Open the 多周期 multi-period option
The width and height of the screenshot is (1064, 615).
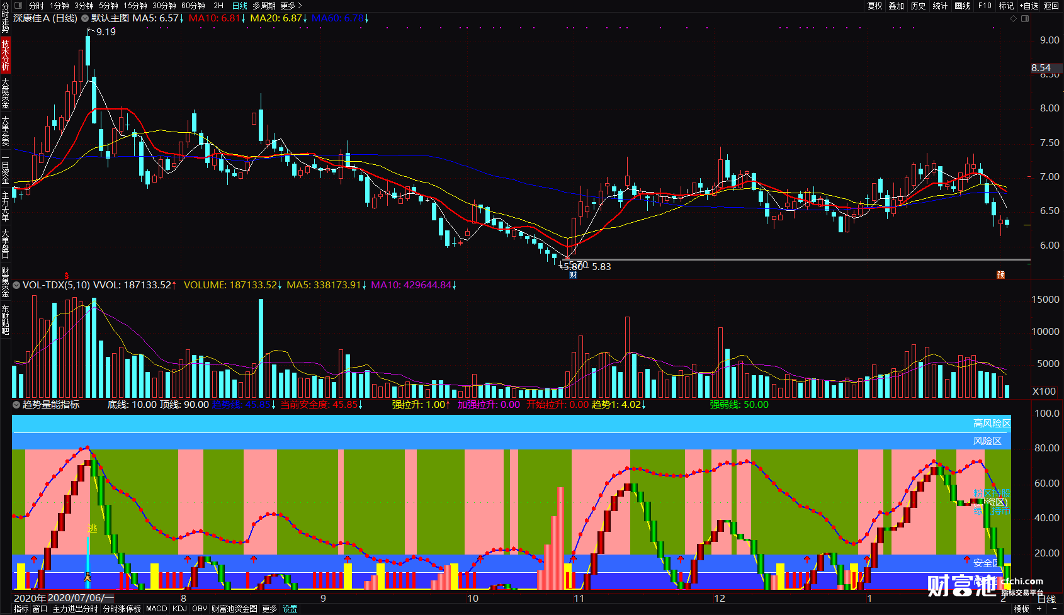[264, 6]
